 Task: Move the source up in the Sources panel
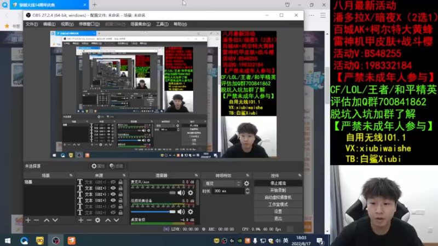pyautogui.click(x=108, y=220)
